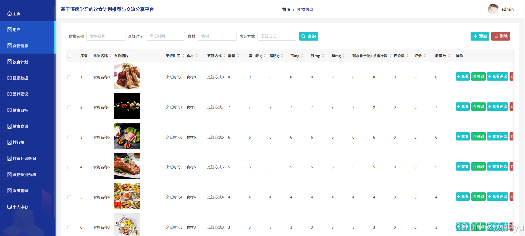Screen dimensions: 525x236
Task: Click 查看 for 食物名称4
Action: click(x=463, y=197)
